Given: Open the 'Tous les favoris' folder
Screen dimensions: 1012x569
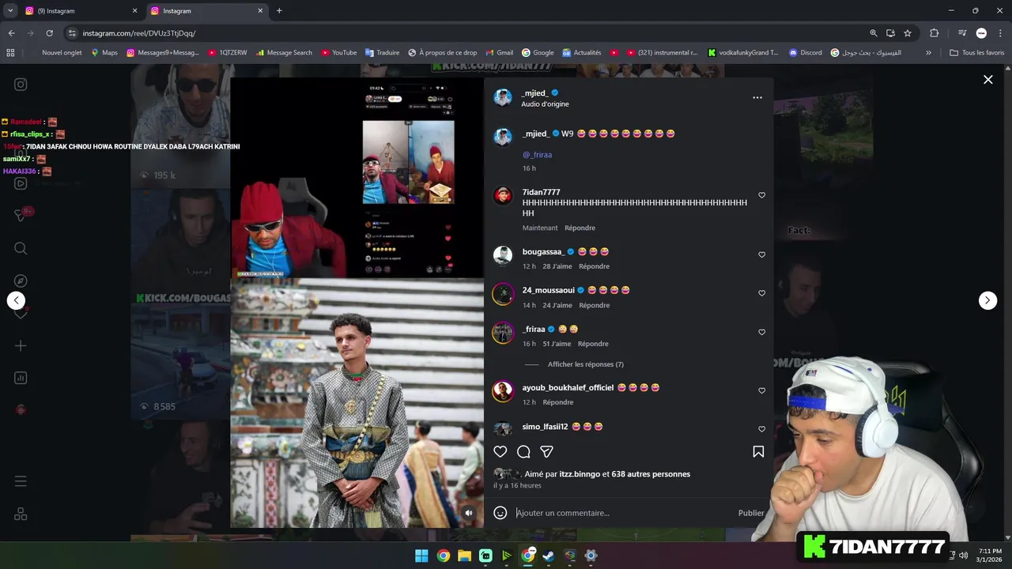Looking at the screenshot, I should tap(977, 53).
